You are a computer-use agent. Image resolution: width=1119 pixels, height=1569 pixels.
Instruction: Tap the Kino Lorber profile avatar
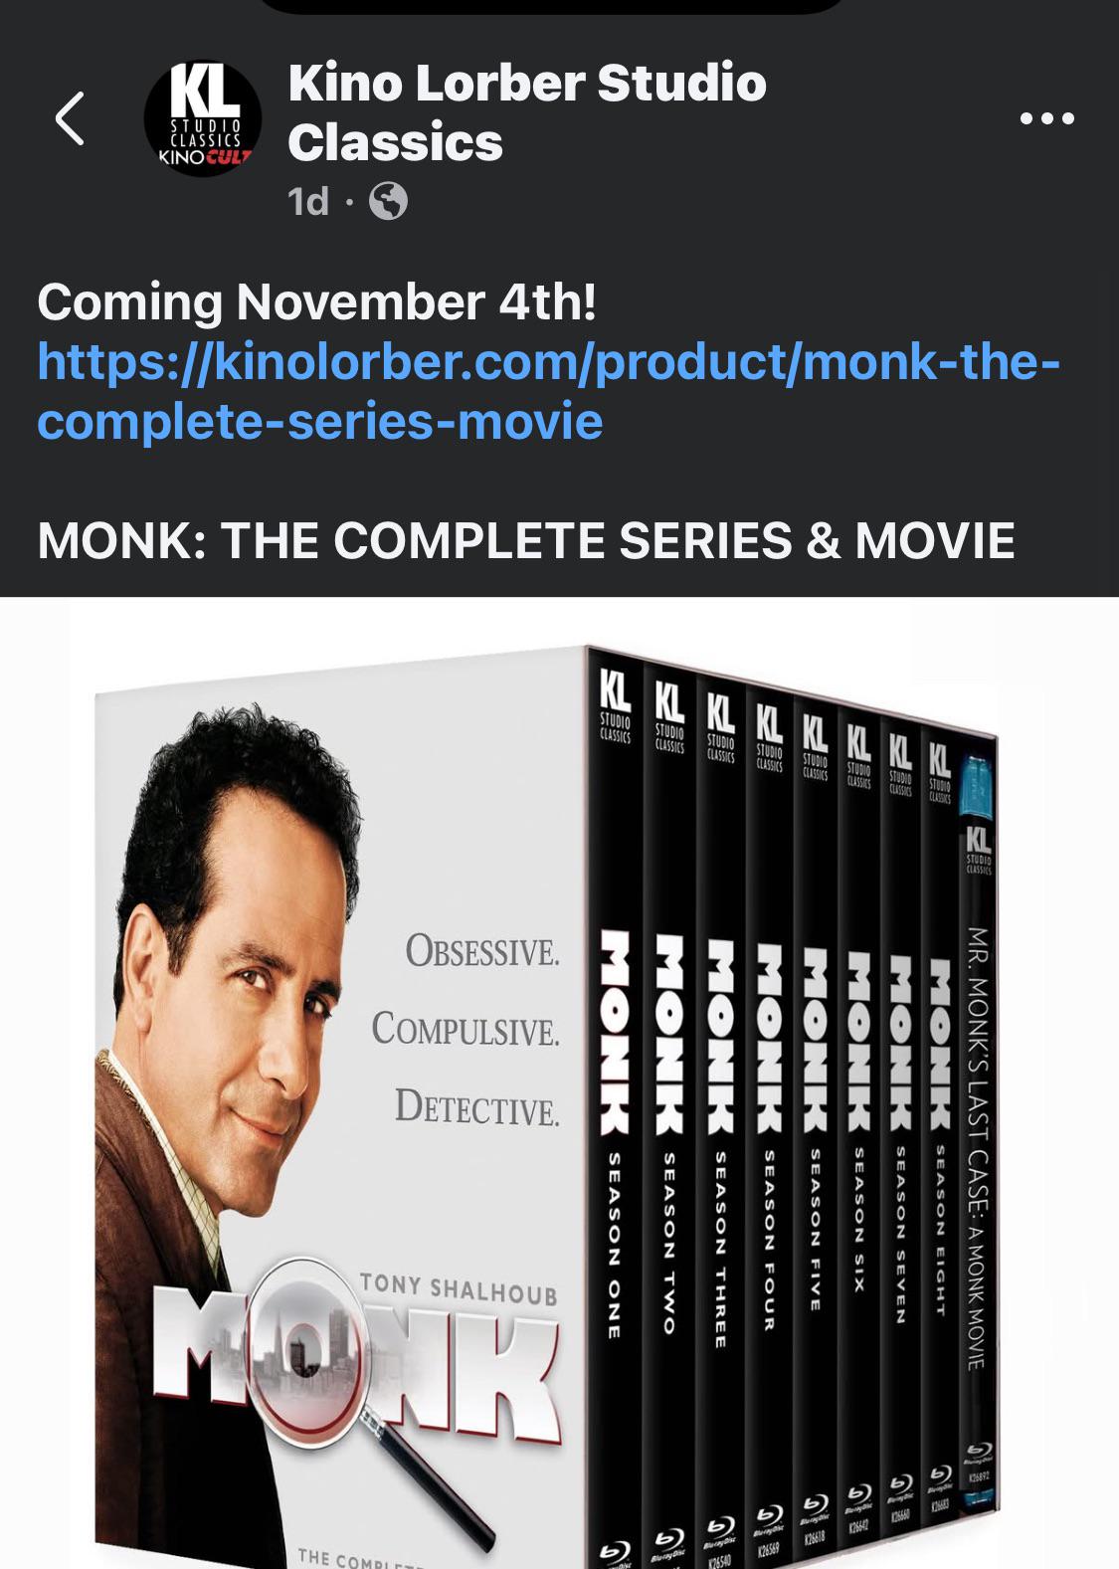(203, 118)
